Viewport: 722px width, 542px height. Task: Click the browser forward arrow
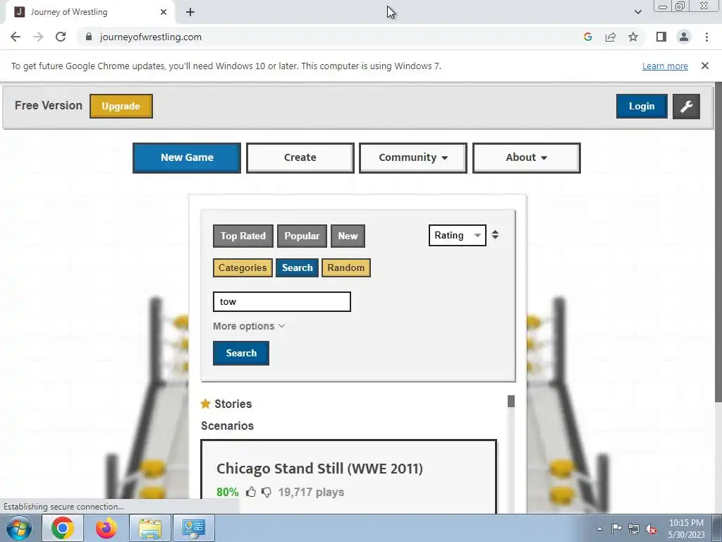click(38, 37)
